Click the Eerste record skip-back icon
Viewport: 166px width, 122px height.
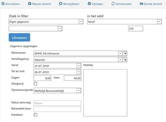click(141, 4)
